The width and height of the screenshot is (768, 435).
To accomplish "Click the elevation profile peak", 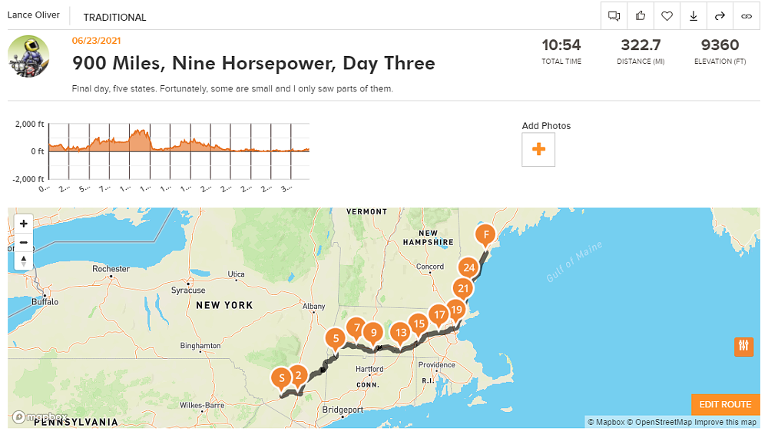I will coord(139,134).
